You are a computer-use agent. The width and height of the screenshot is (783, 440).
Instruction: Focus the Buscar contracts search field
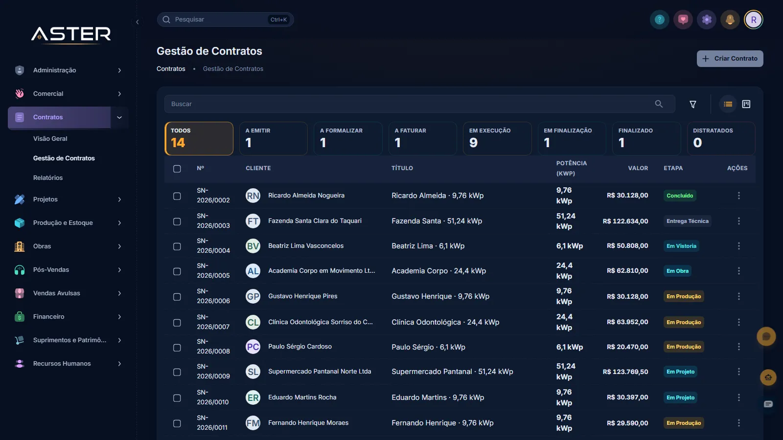coord(420,104)
